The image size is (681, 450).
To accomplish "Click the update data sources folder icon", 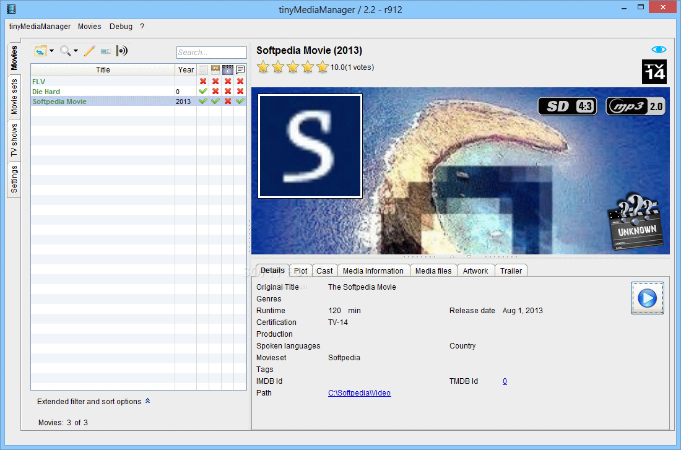I will tap(40, 51).
